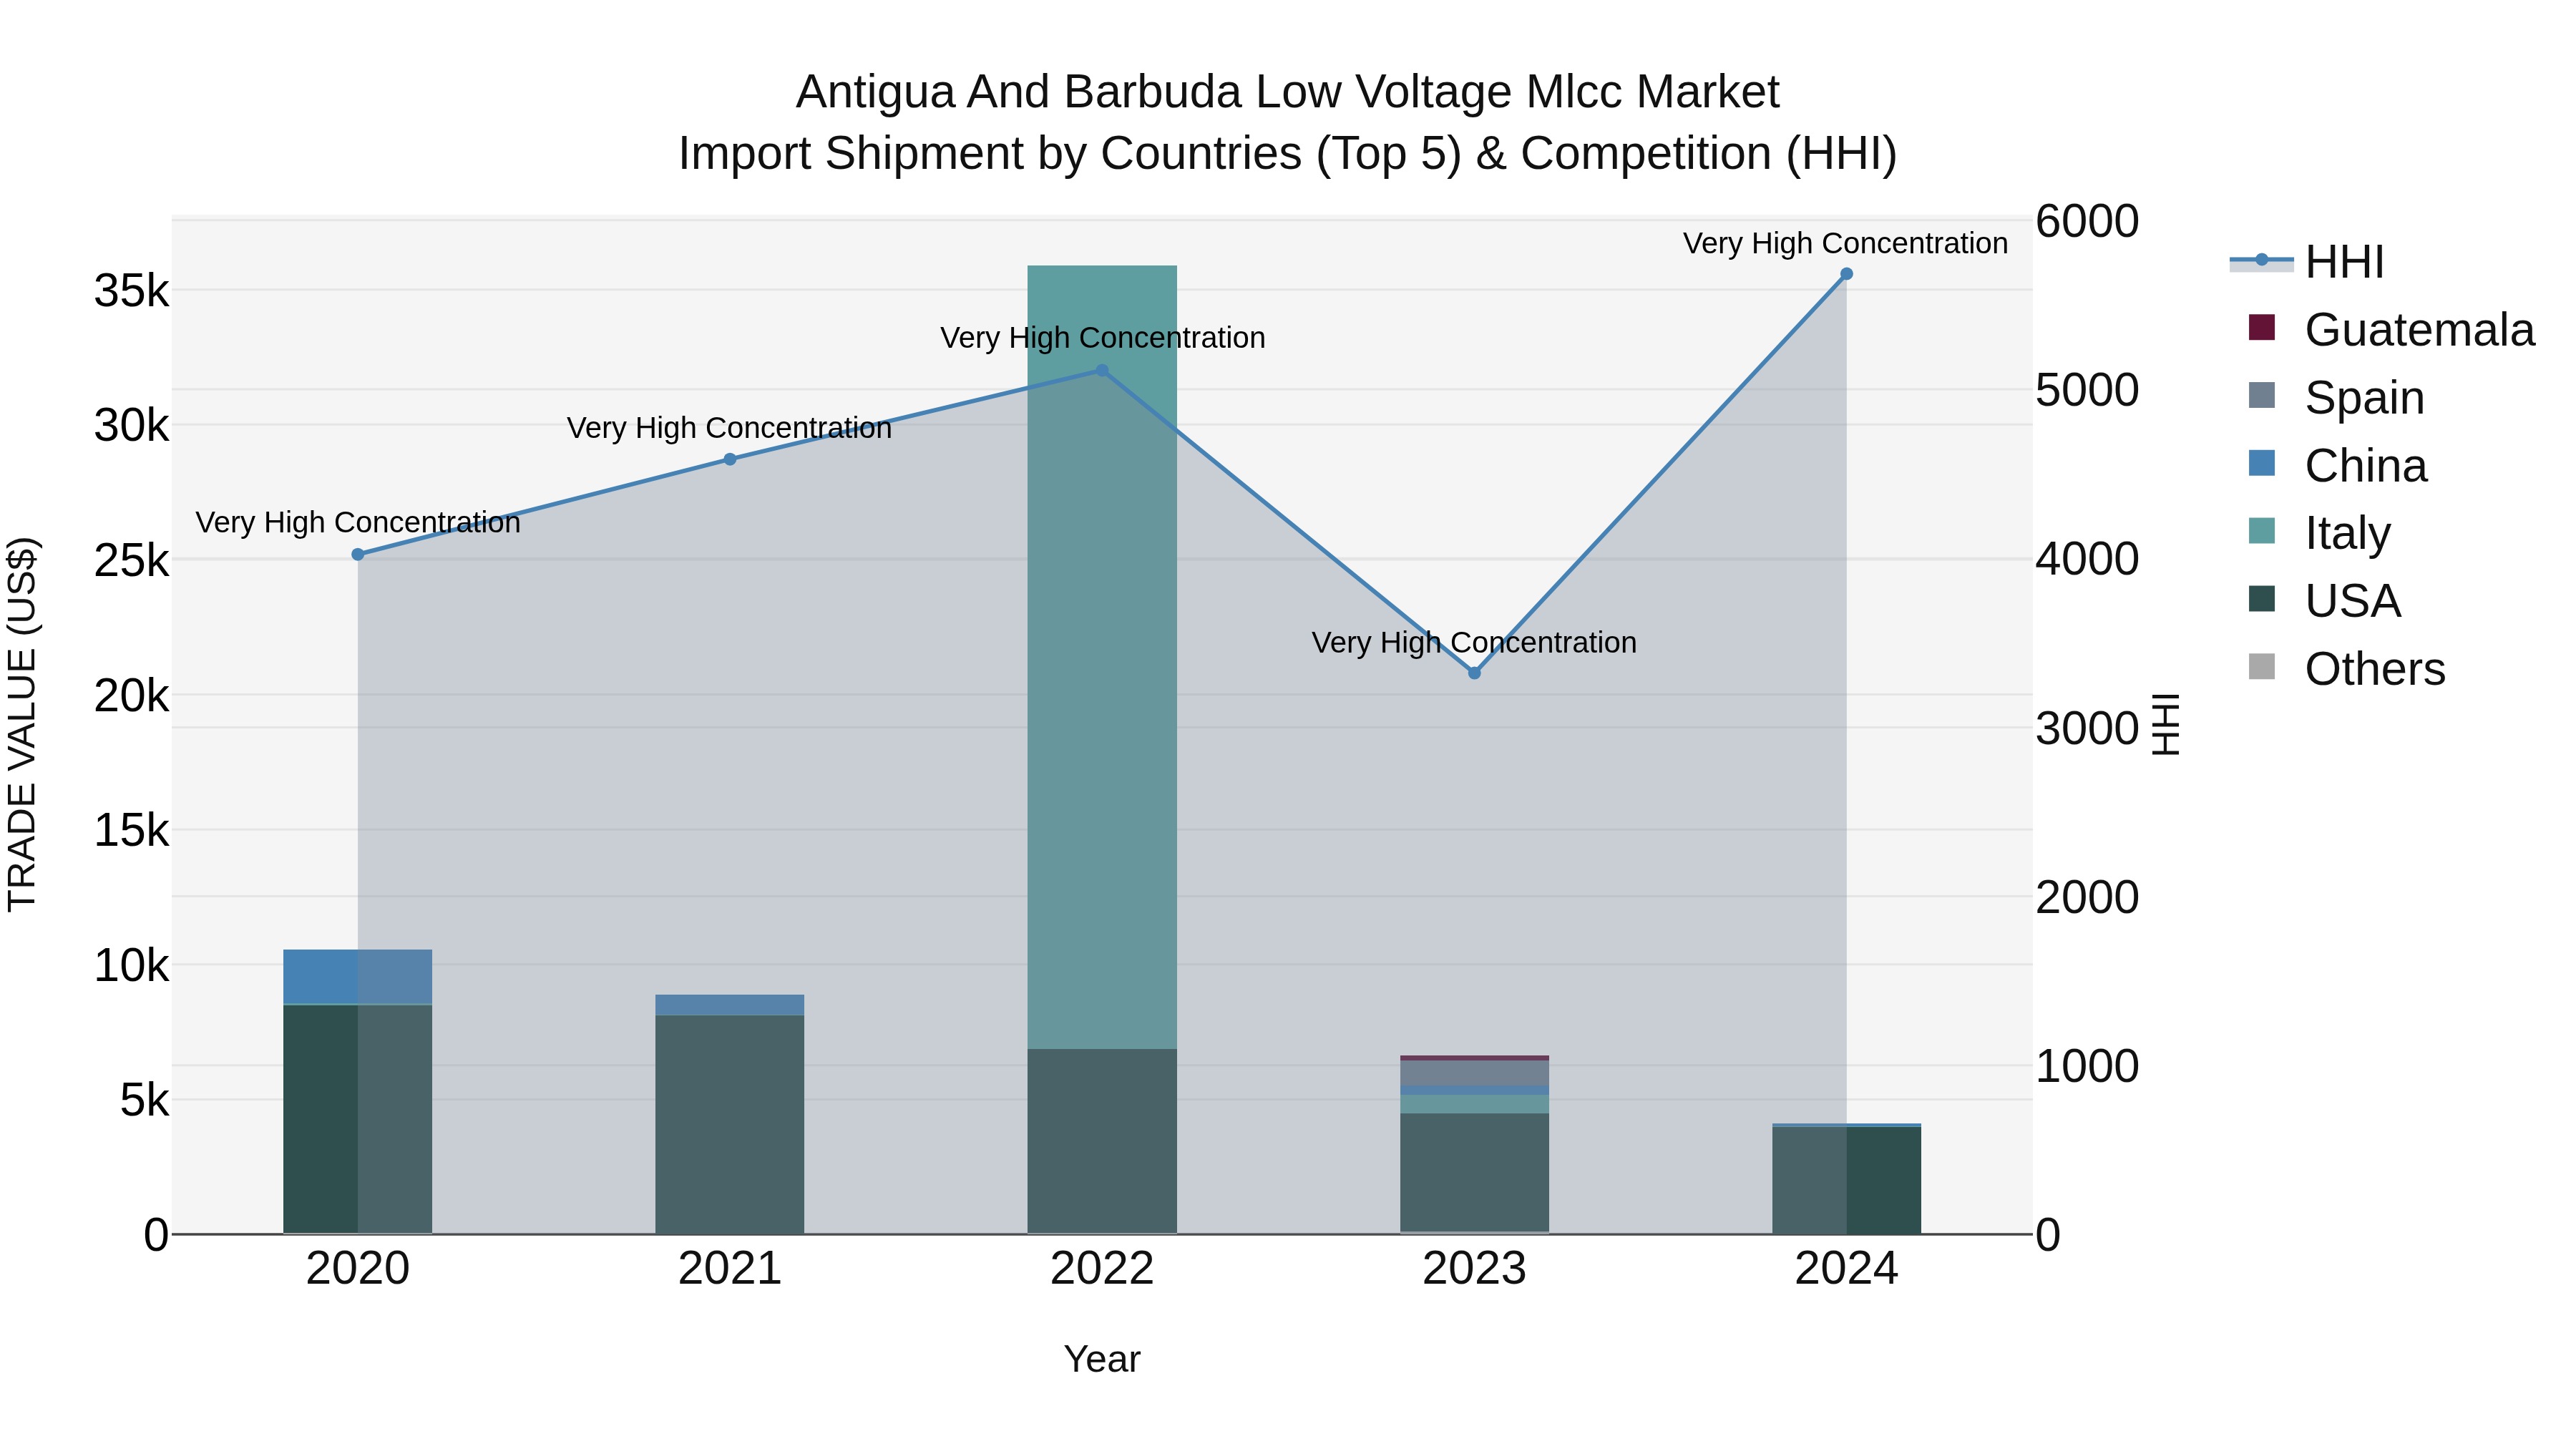Click the 6000 HHI axis tick label
The height and width of the screenshot is (1449, 2576).
click(2087, 222)
